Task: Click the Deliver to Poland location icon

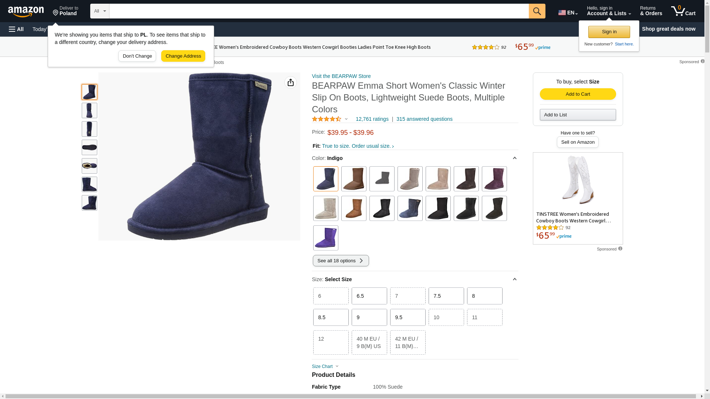Action: point(56,13)
